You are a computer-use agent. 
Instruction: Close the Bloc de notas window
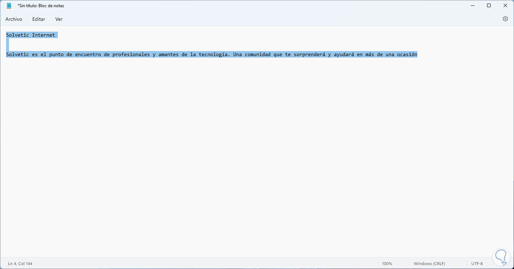(505, 5)
